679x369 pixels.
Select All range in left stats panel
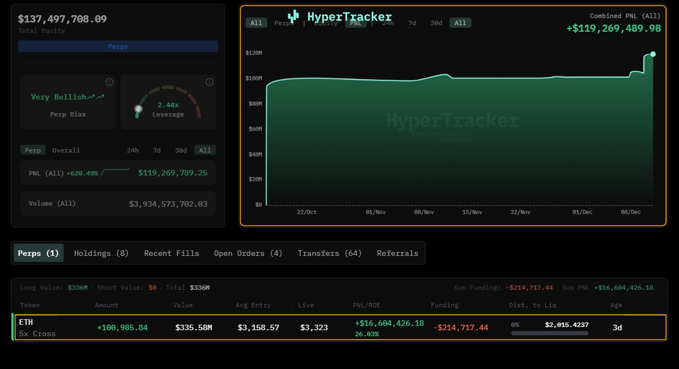[205, 150]
